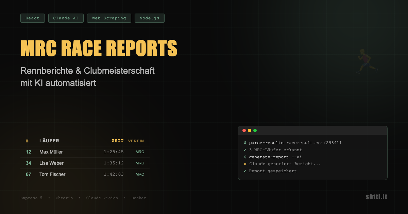Select the Max Müller table row
Viewport: 408px width, 214px height.
click(85, 152)
